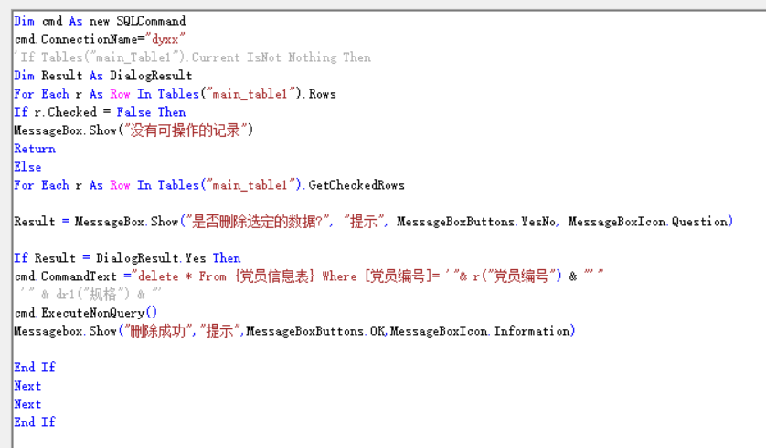Click the MessageBox.Show("没有可操作的记录") line
766x448 pixels.
tap(133, 130)
